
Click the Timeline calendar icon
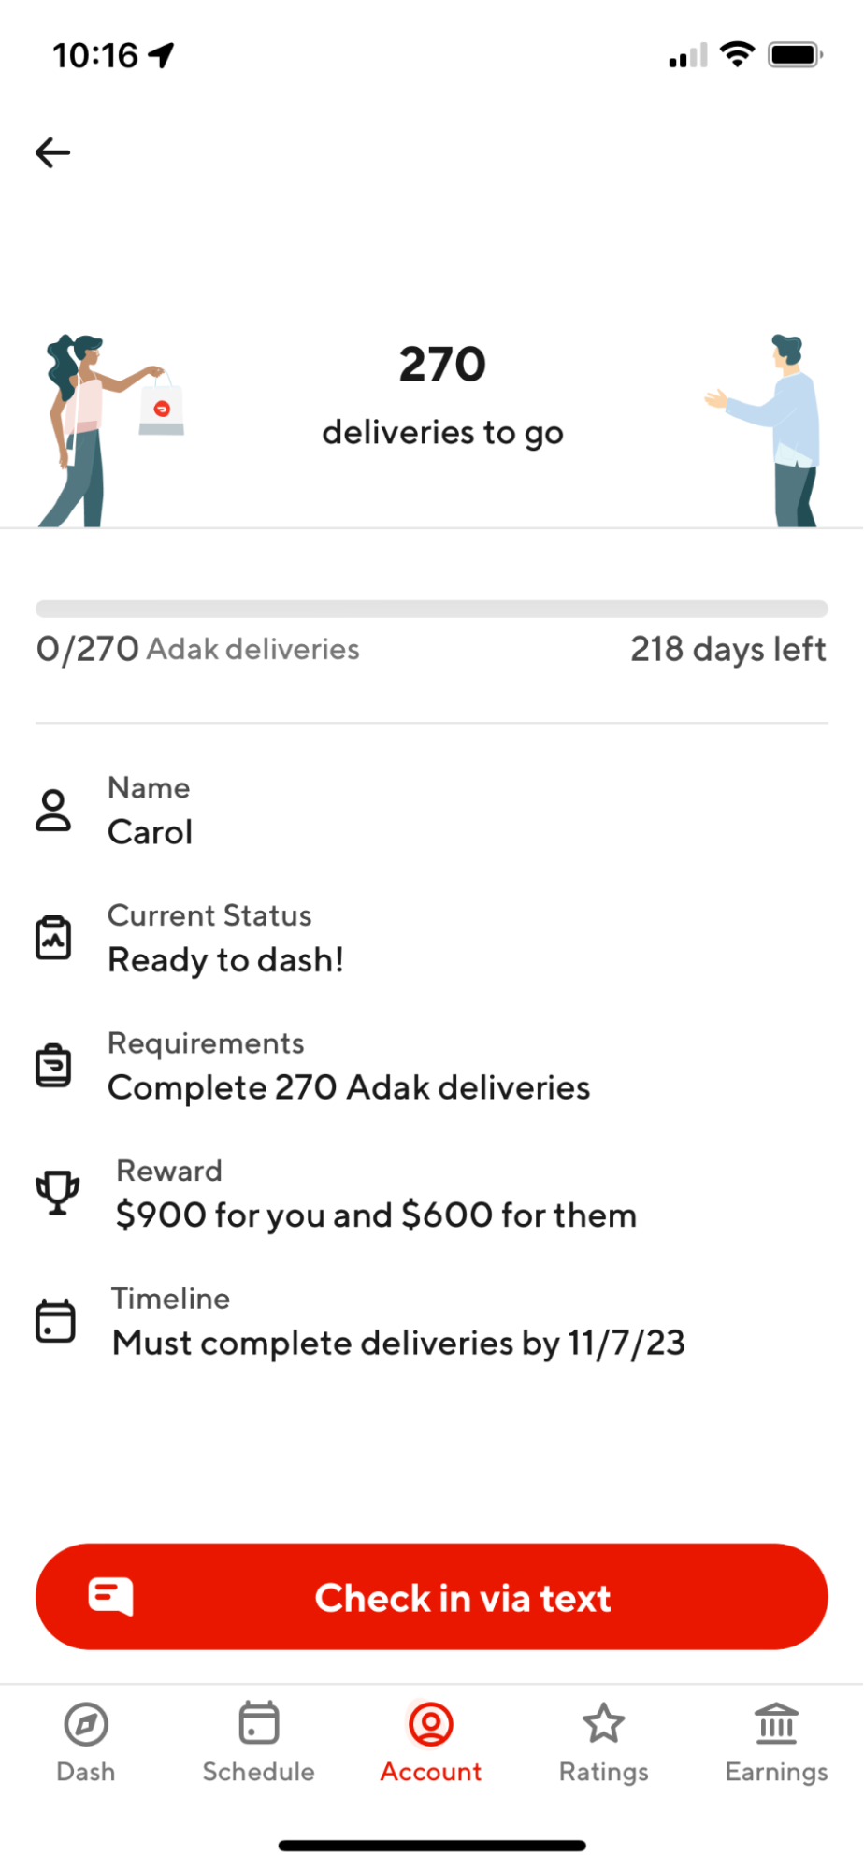(55, 1321)
